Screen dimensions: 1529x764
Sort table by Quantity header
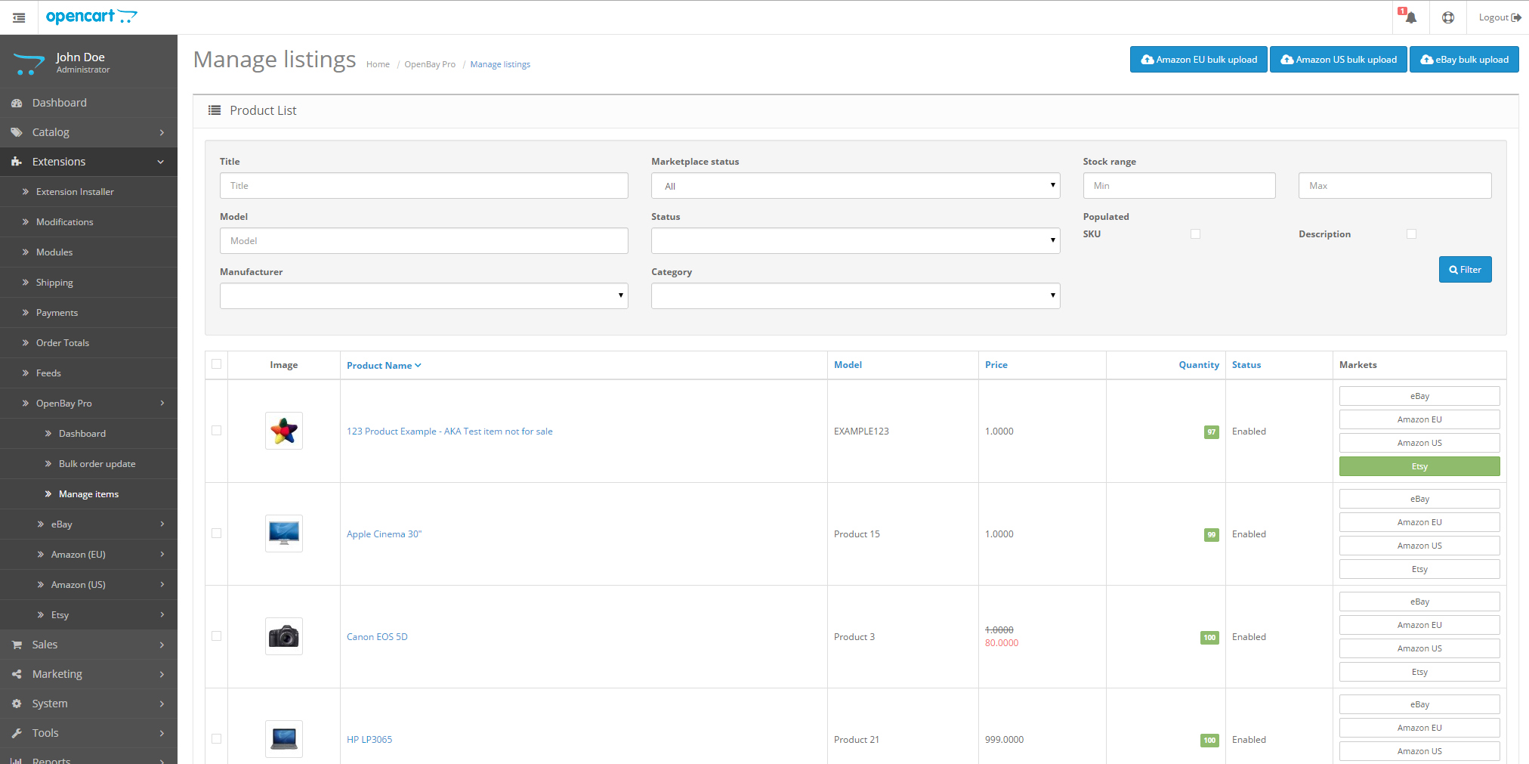point(1199,365)
